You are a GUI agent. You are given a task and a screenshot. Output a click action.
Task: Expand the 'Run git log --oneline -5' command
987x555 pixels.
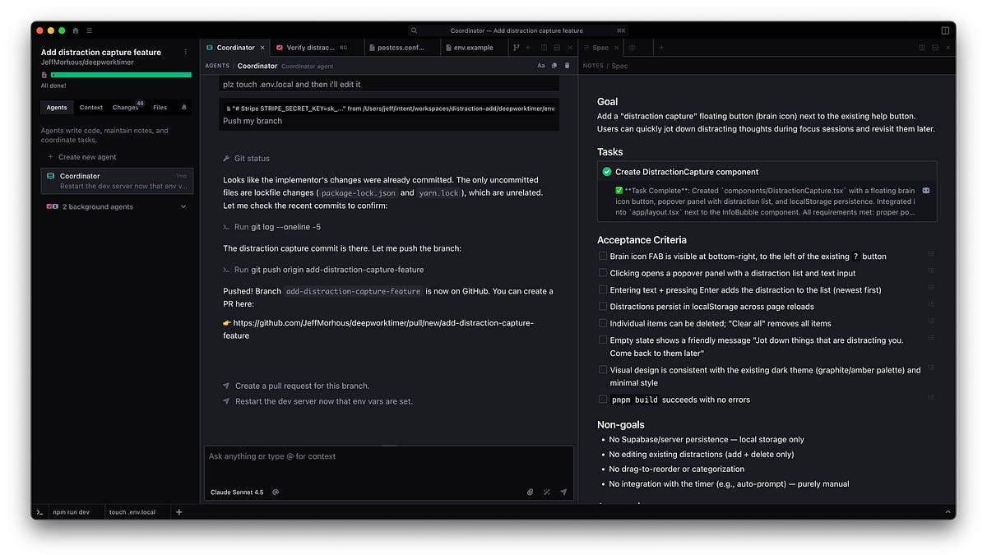pyautogui.click(x=271, y=227)
